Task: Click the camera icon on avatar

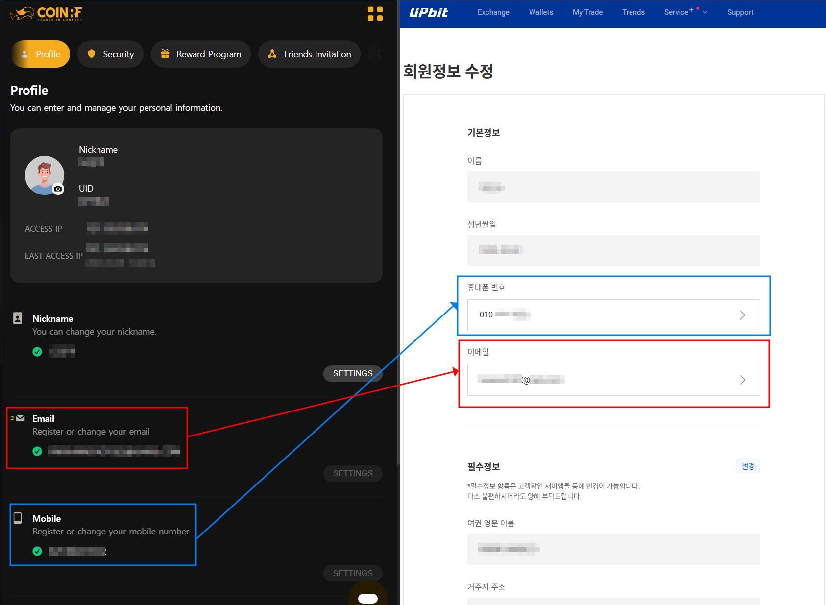Action: 58,189
